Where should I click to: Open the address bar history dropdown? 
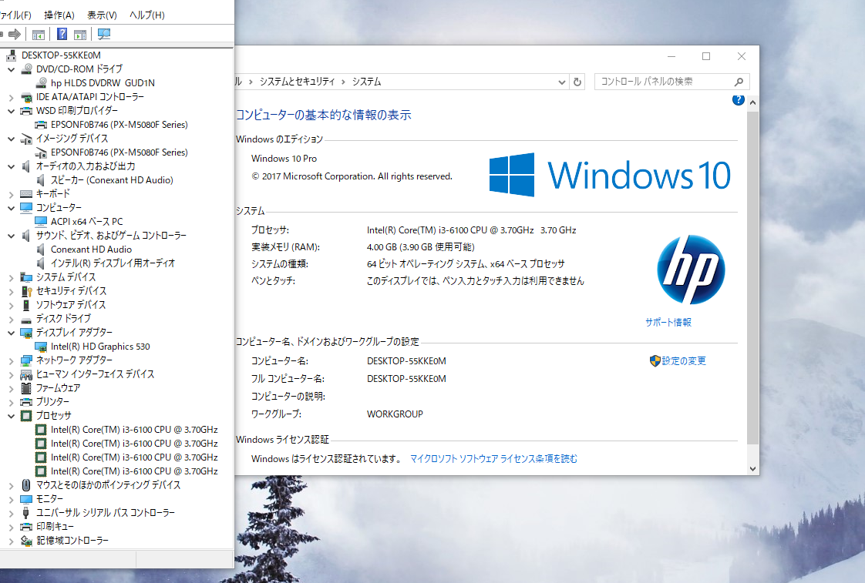[x=561, y=82]
